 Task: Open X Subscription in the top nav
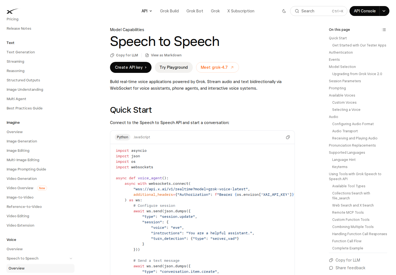pos(241,11)
